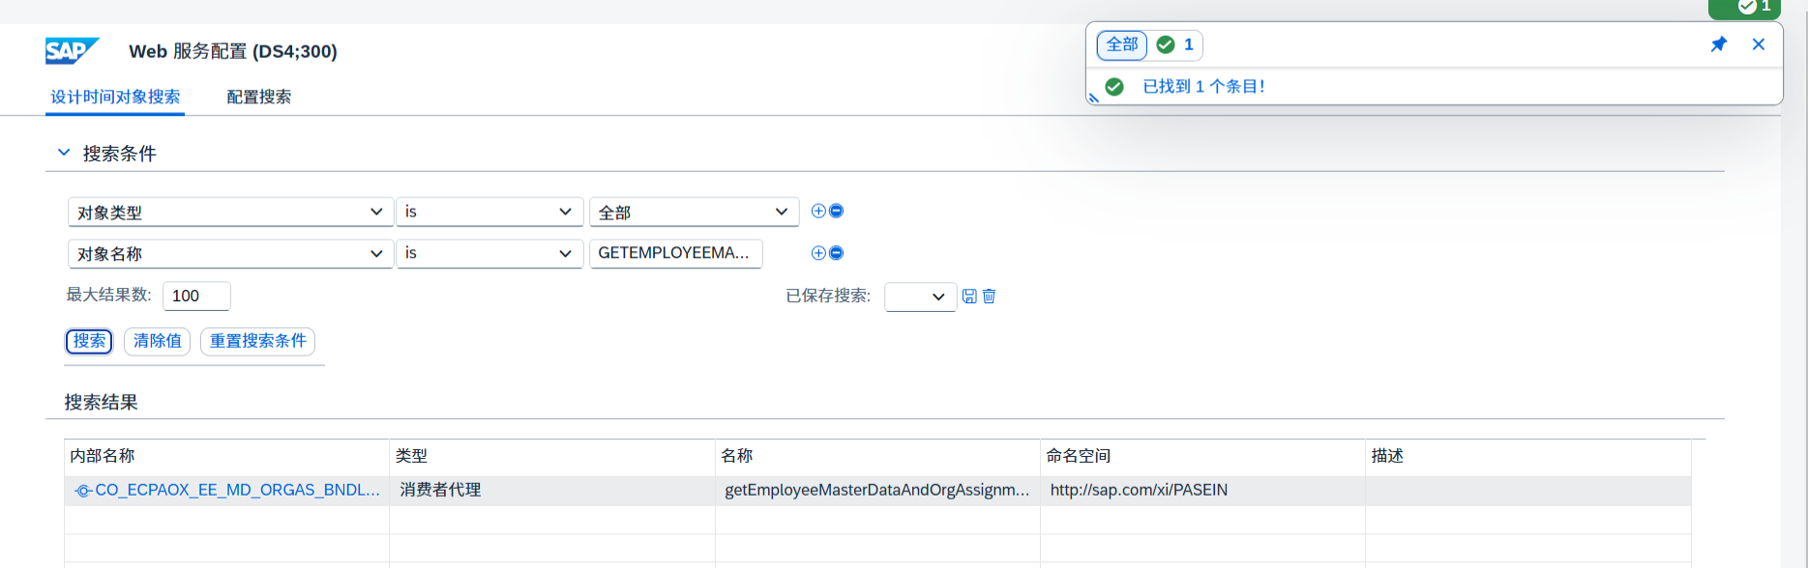Click the 内部名称 column header

click(226, 456)
